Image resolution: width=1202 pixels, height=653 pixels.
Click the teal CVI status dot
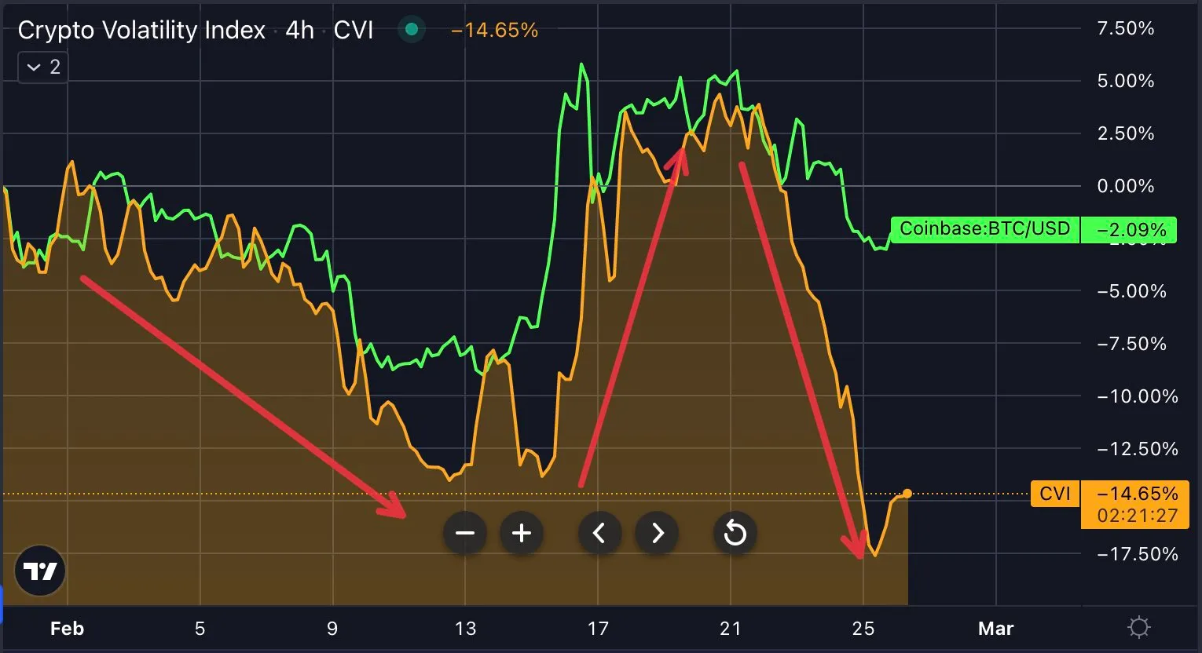[411, 29]
